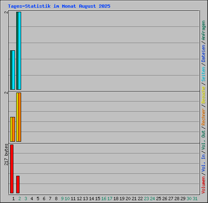Click the 217 bytes axis label
The image size is (208, 203).
tap(6, 155)
